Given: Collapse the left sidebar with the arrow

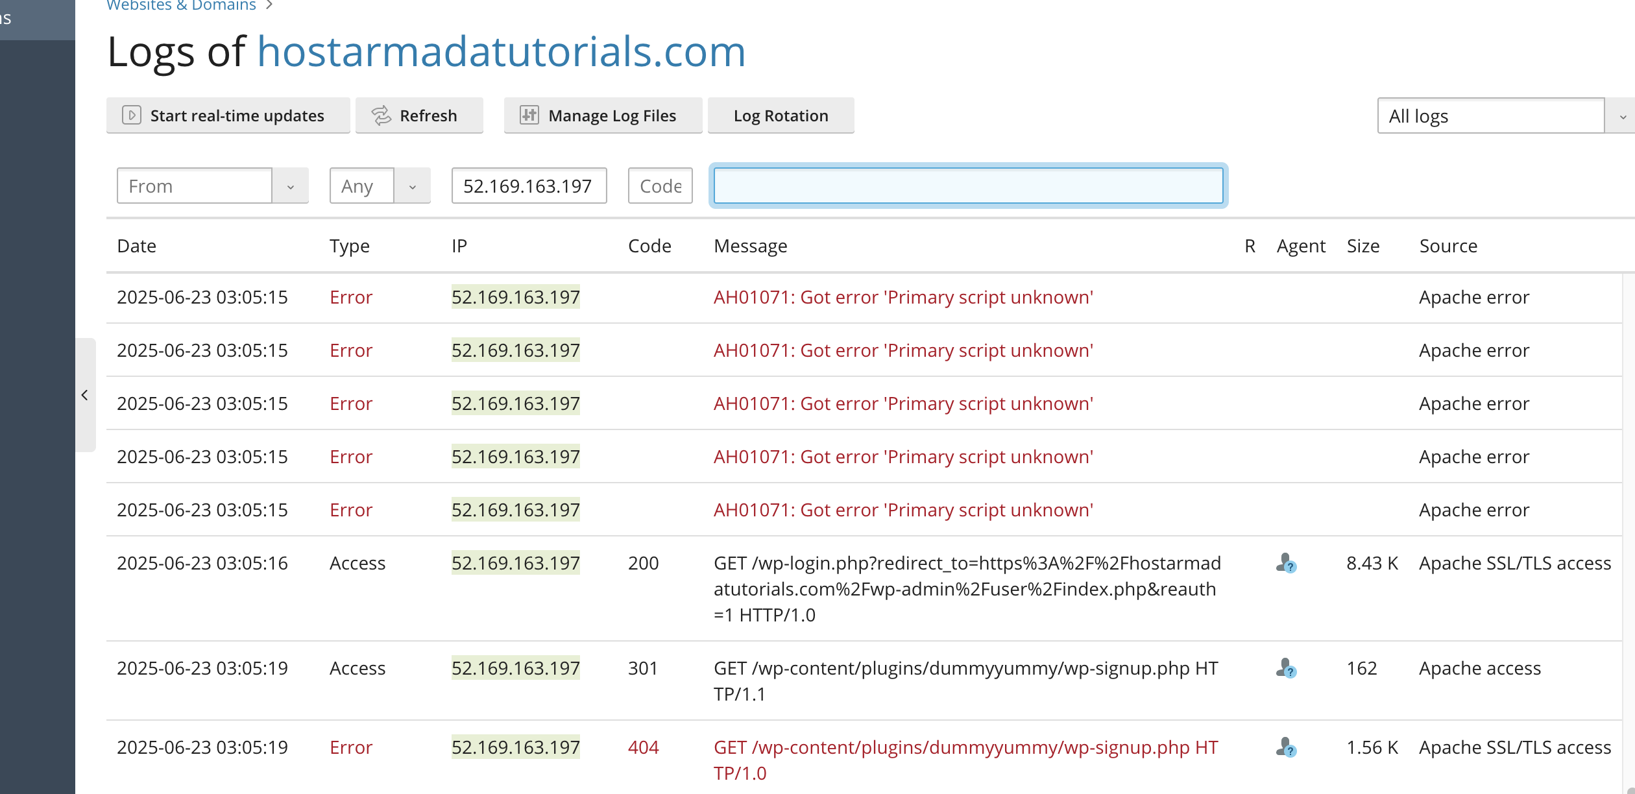Looking at the screenshot, I should 85,394.
